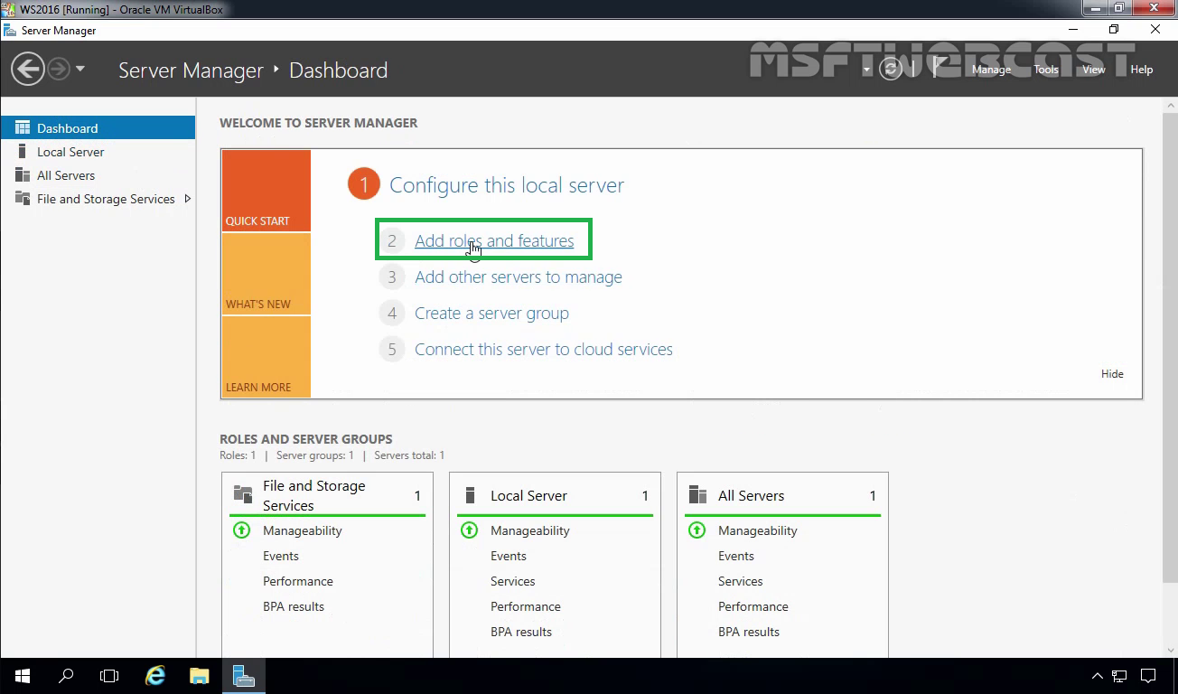Viewport: 1178px width, 694px height.
Task: Click Create a server group link
Action: 491,314
